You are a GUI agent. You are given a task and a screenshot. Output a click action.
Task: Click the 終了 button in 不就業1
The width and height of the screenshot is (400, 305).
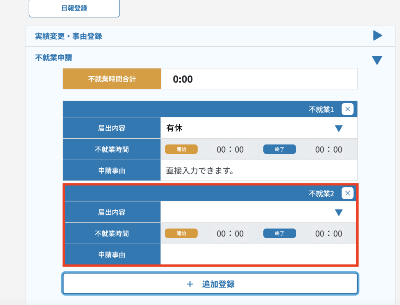[x=280, y=149]
